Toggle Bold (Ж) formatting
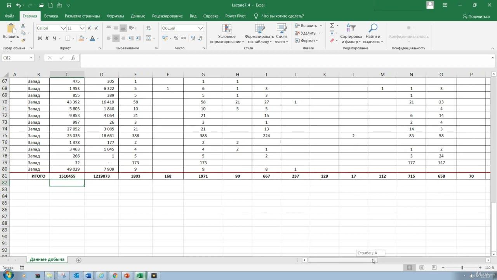Viewport: 497px width, 280px height. click(x=40, y=38)
